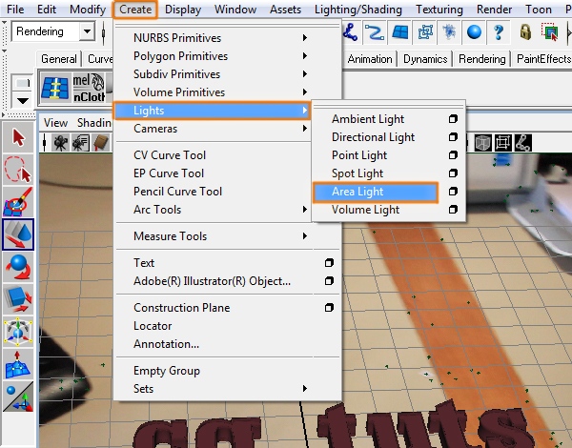Click the viewport Bookmarks icon
The width and height of the screenshot is (572, 448).
101,143
